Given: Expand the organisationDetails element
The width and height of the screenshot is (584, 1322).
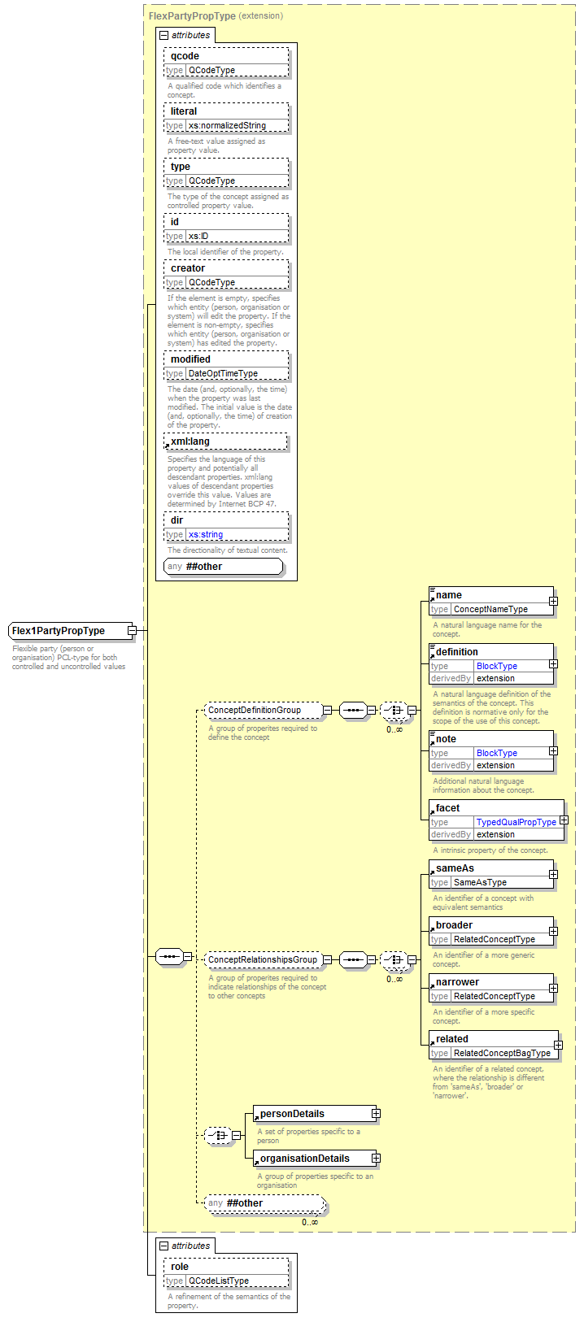Looking at the screenshot, I should coord(376,1158).
